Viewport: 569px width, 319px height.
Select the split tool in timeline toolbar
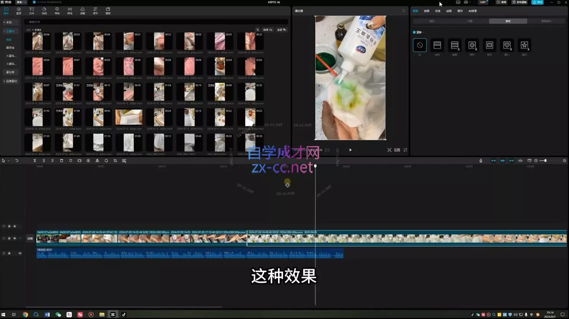(35, 161)
